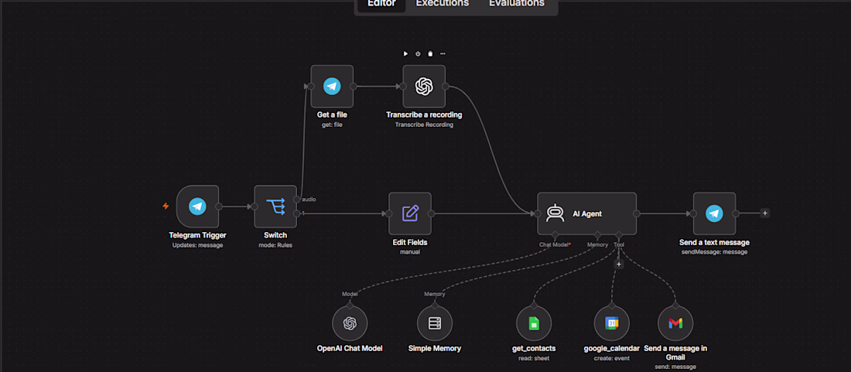Click the 'mode: Rules' subtitle text
This screenshot has width=851, height=372.
click(x=275, y=245)
